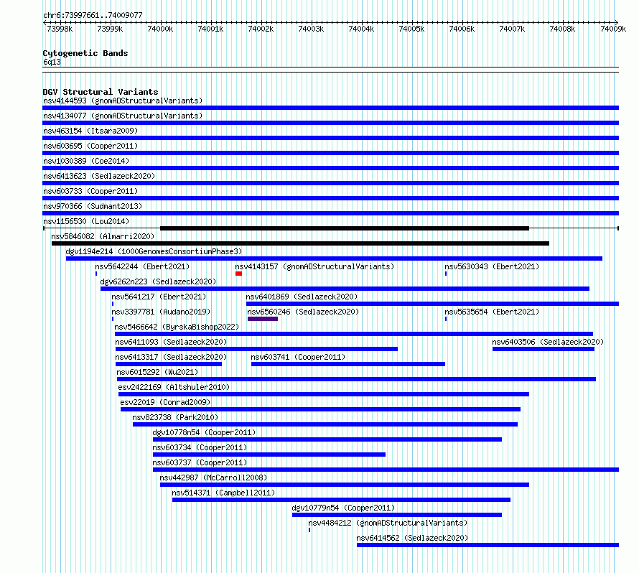Click the blue dgv10779n54 variant bar
Image resolution: width=639 pixels, height=573 pixels.
tap(397, 515)
